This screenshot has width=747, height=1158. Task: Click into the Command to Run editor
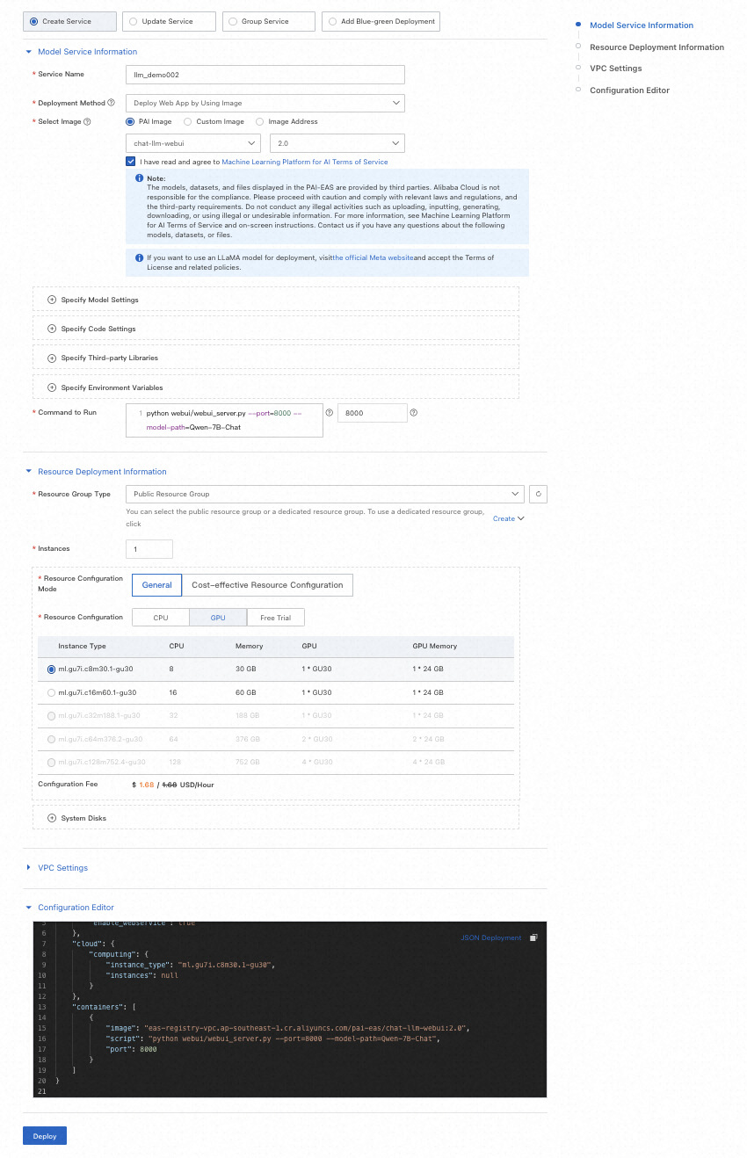224,420
